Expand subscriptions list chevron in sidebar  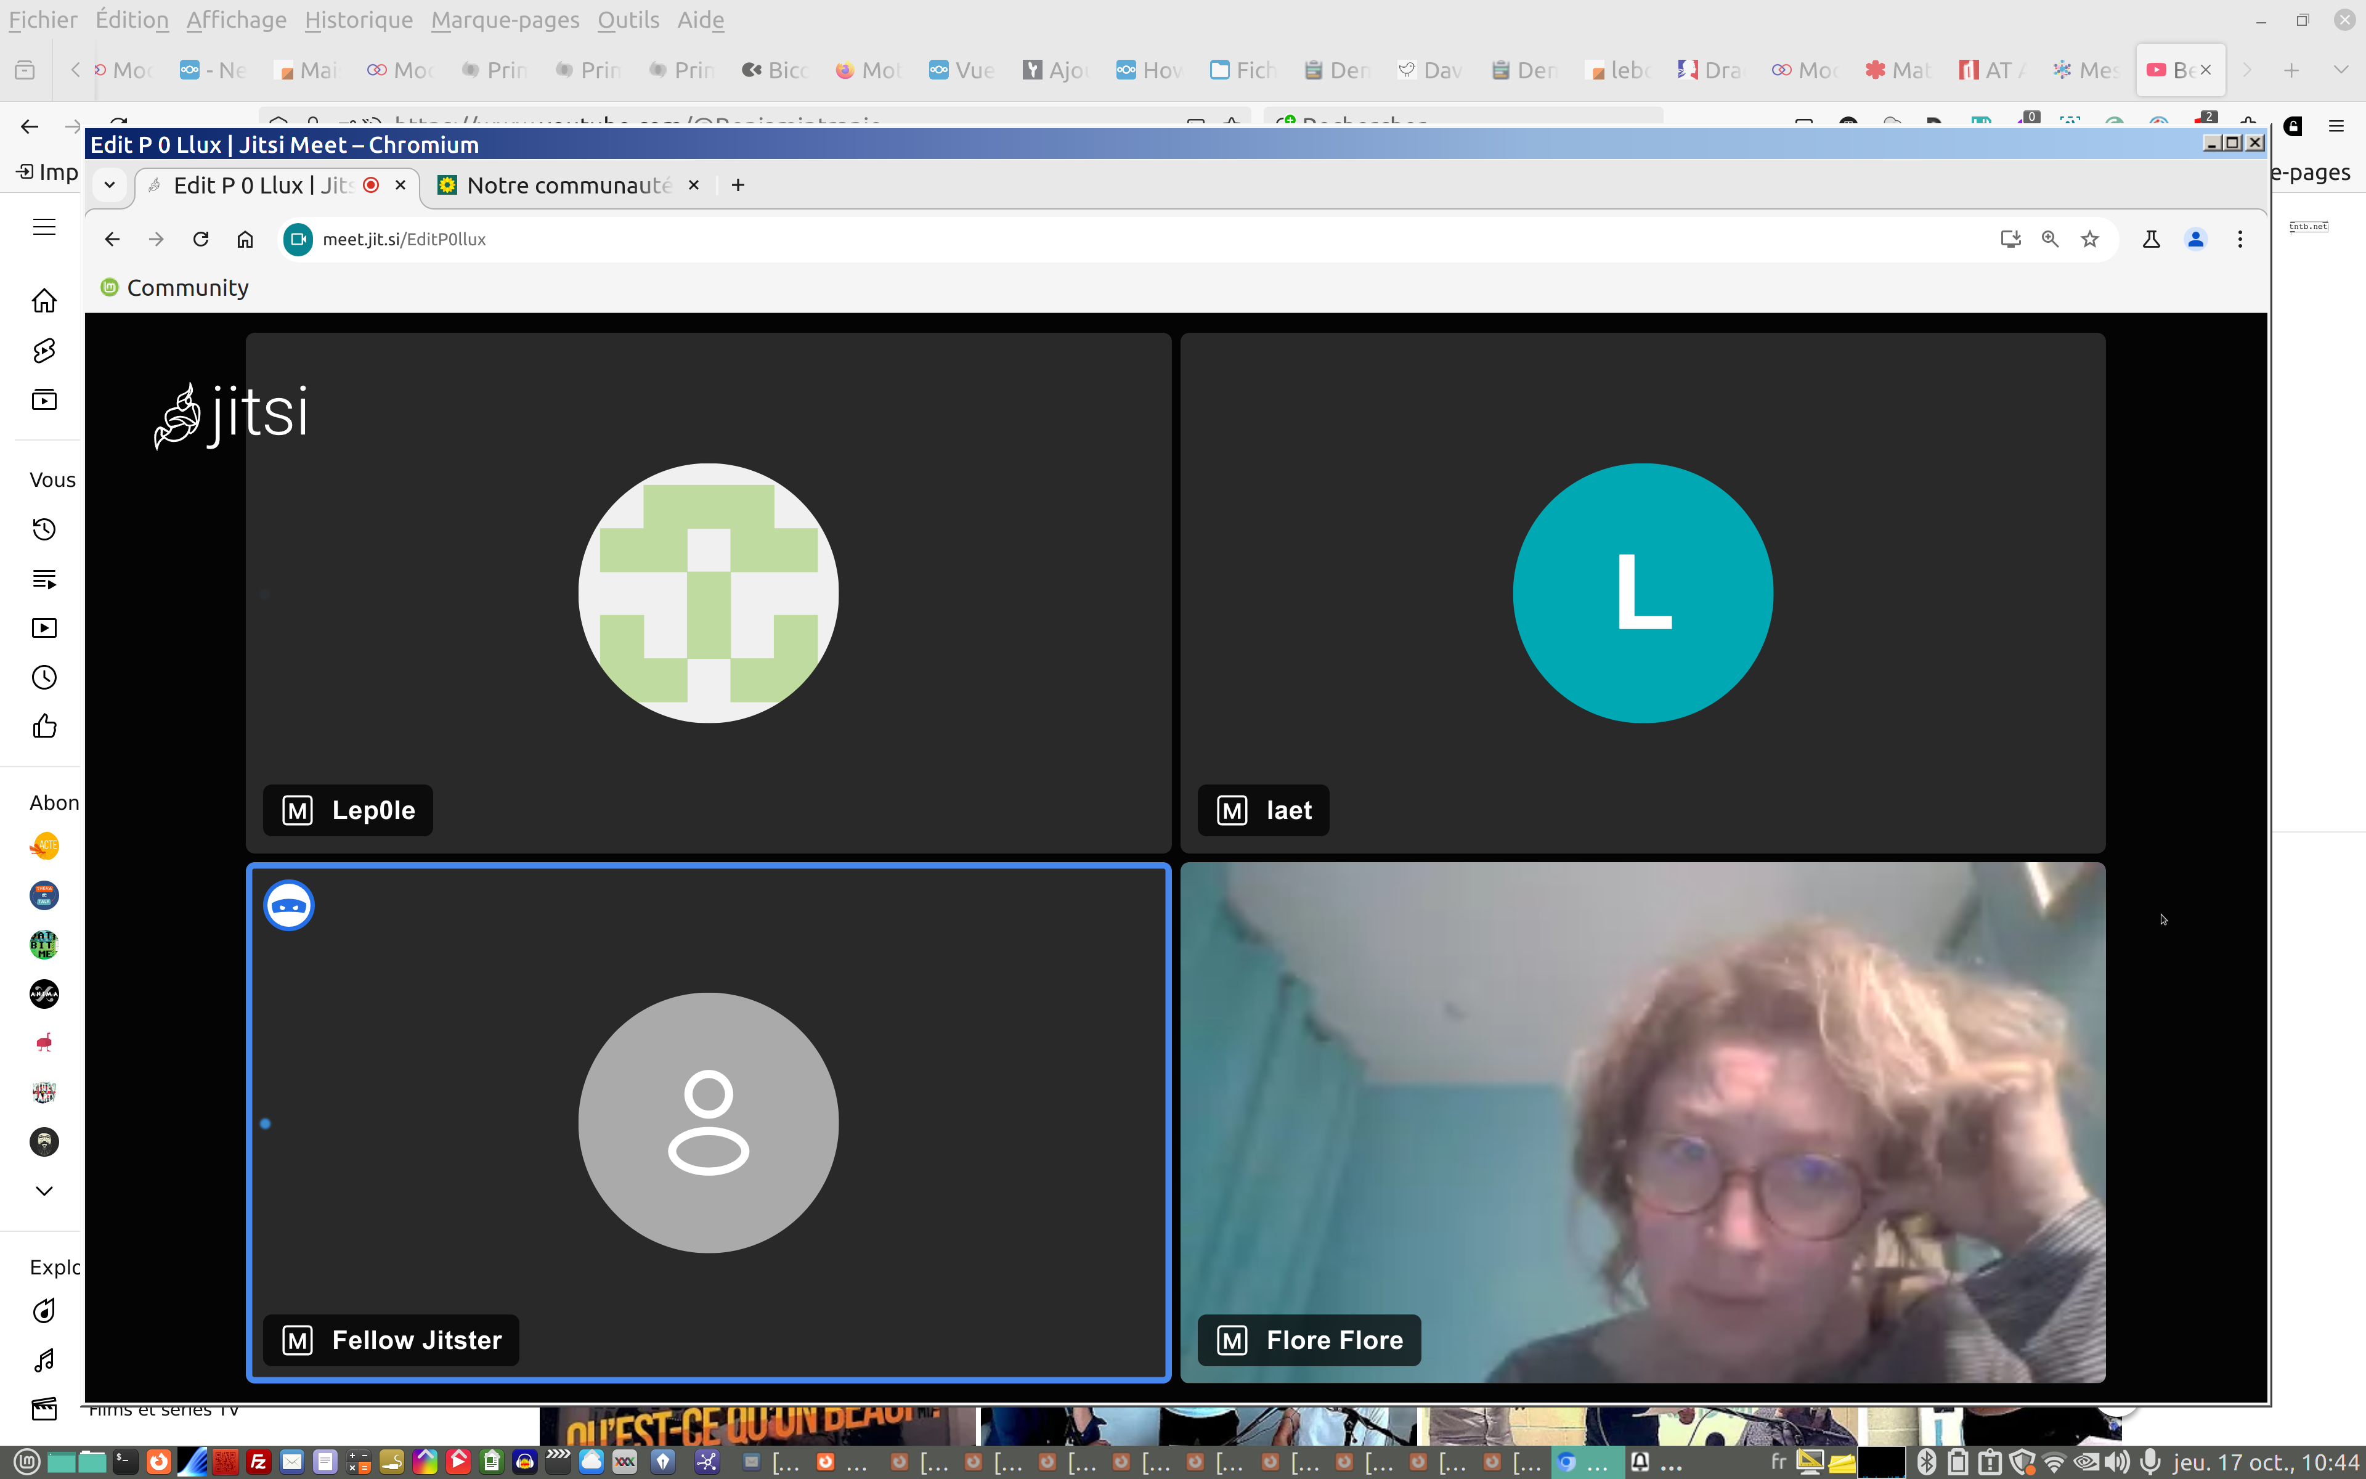tap(44, 1191)
